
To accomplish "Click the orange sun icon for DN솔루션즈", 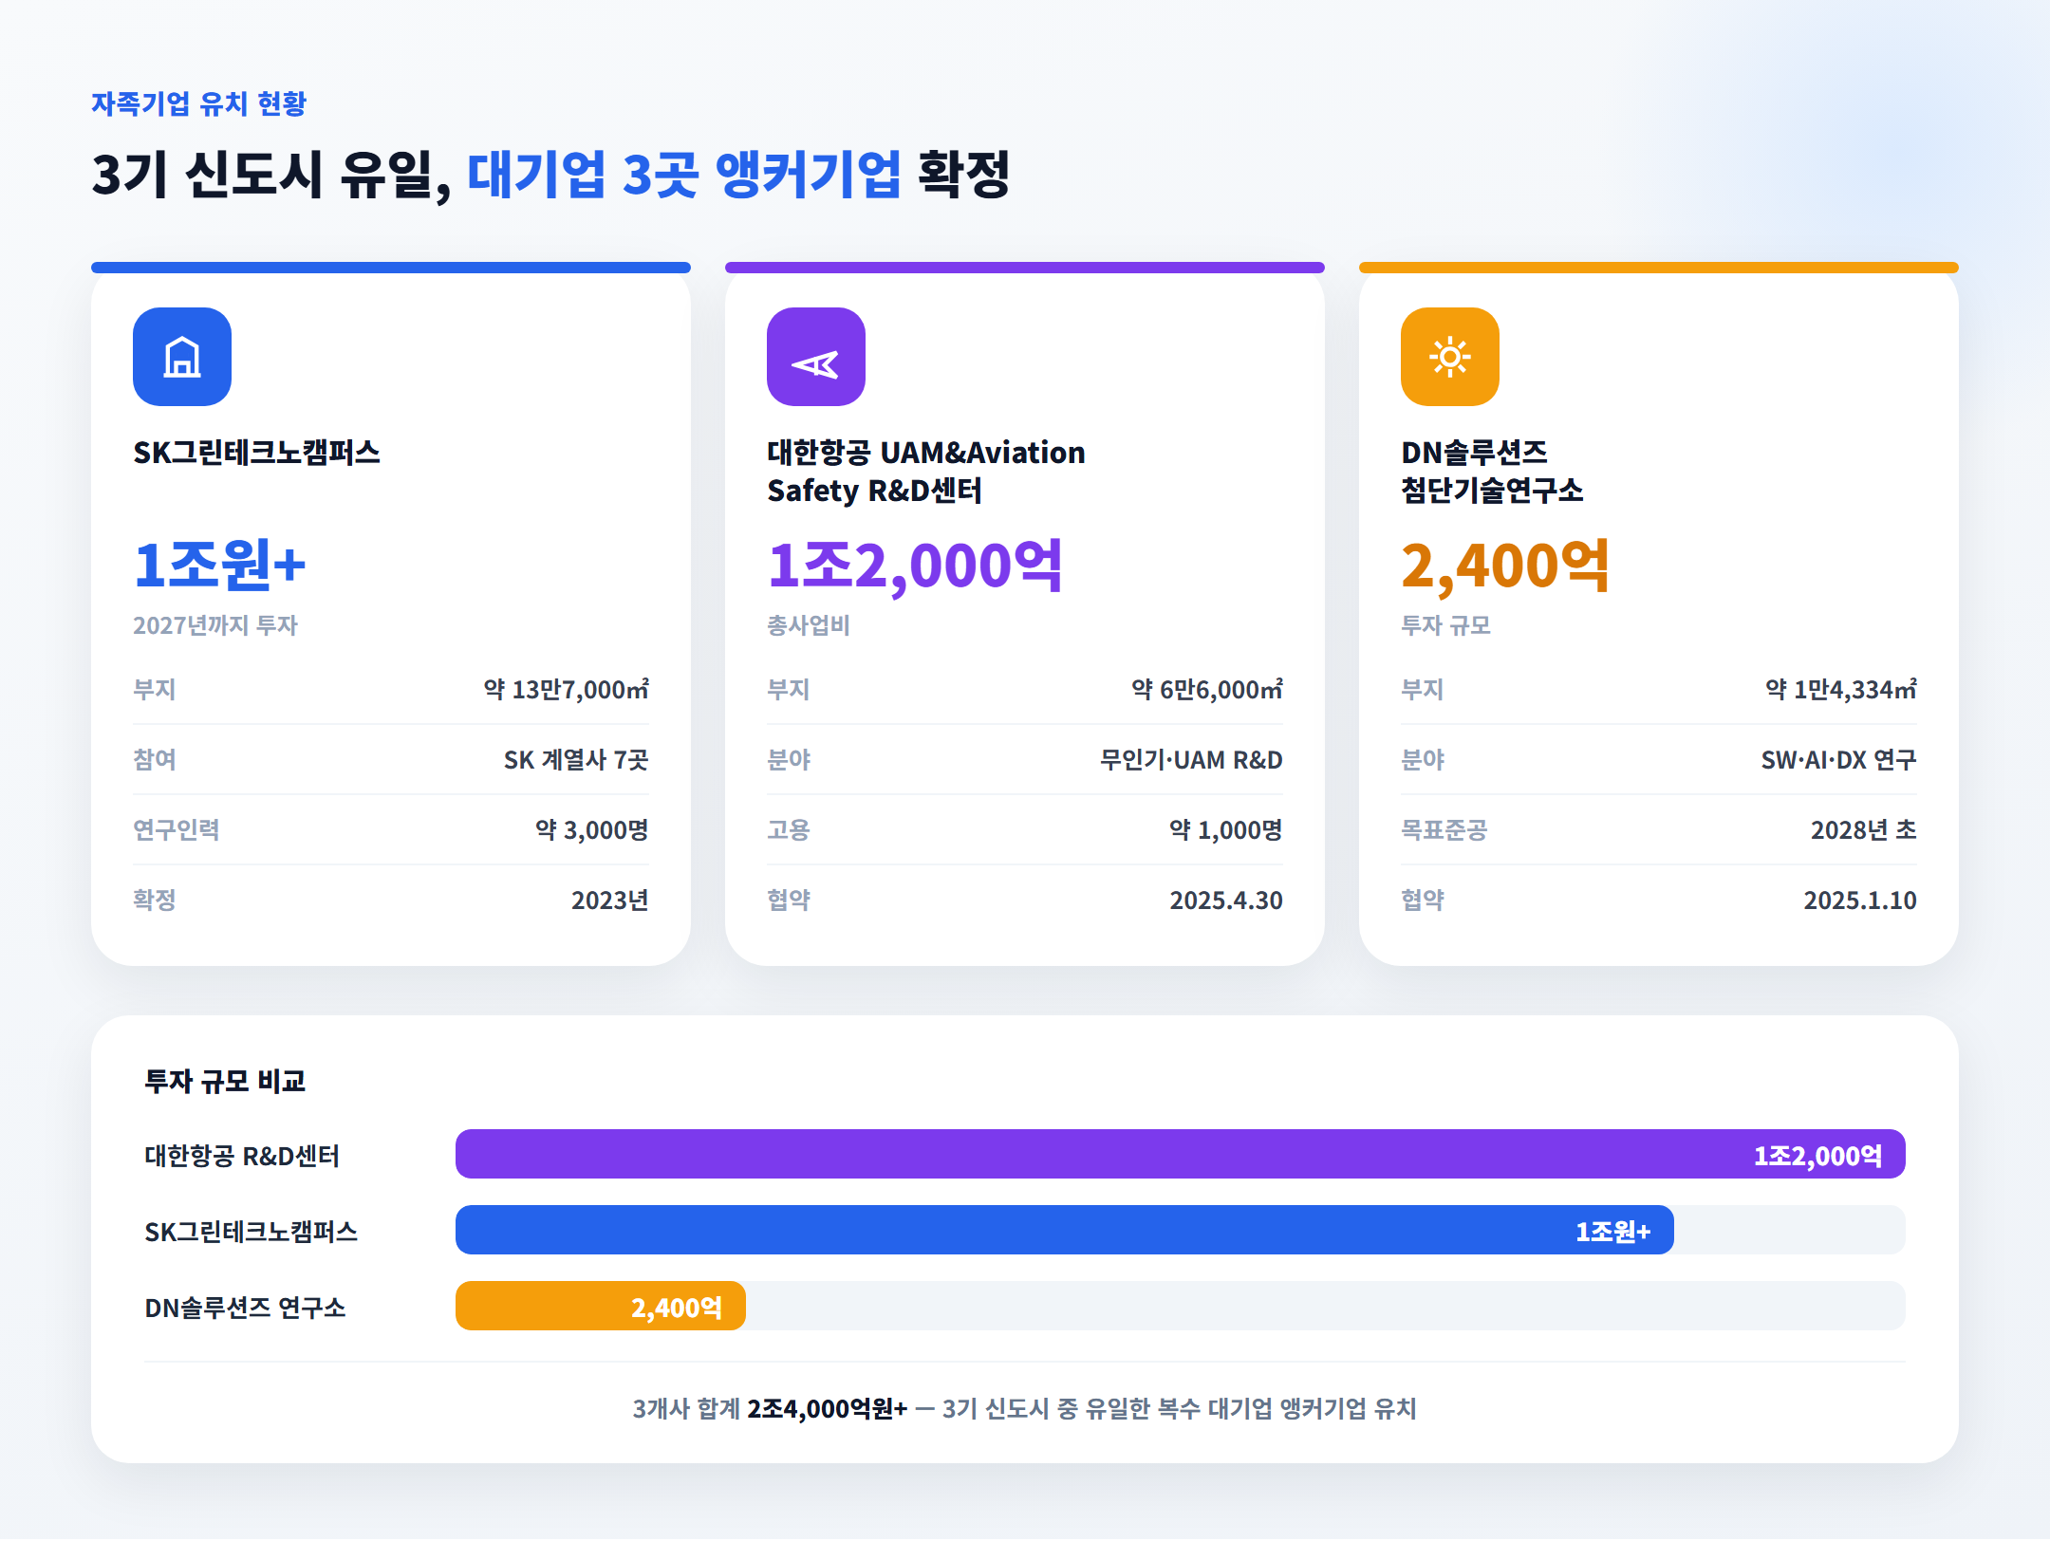I will pyautogui.click(x=1450, y=357).
